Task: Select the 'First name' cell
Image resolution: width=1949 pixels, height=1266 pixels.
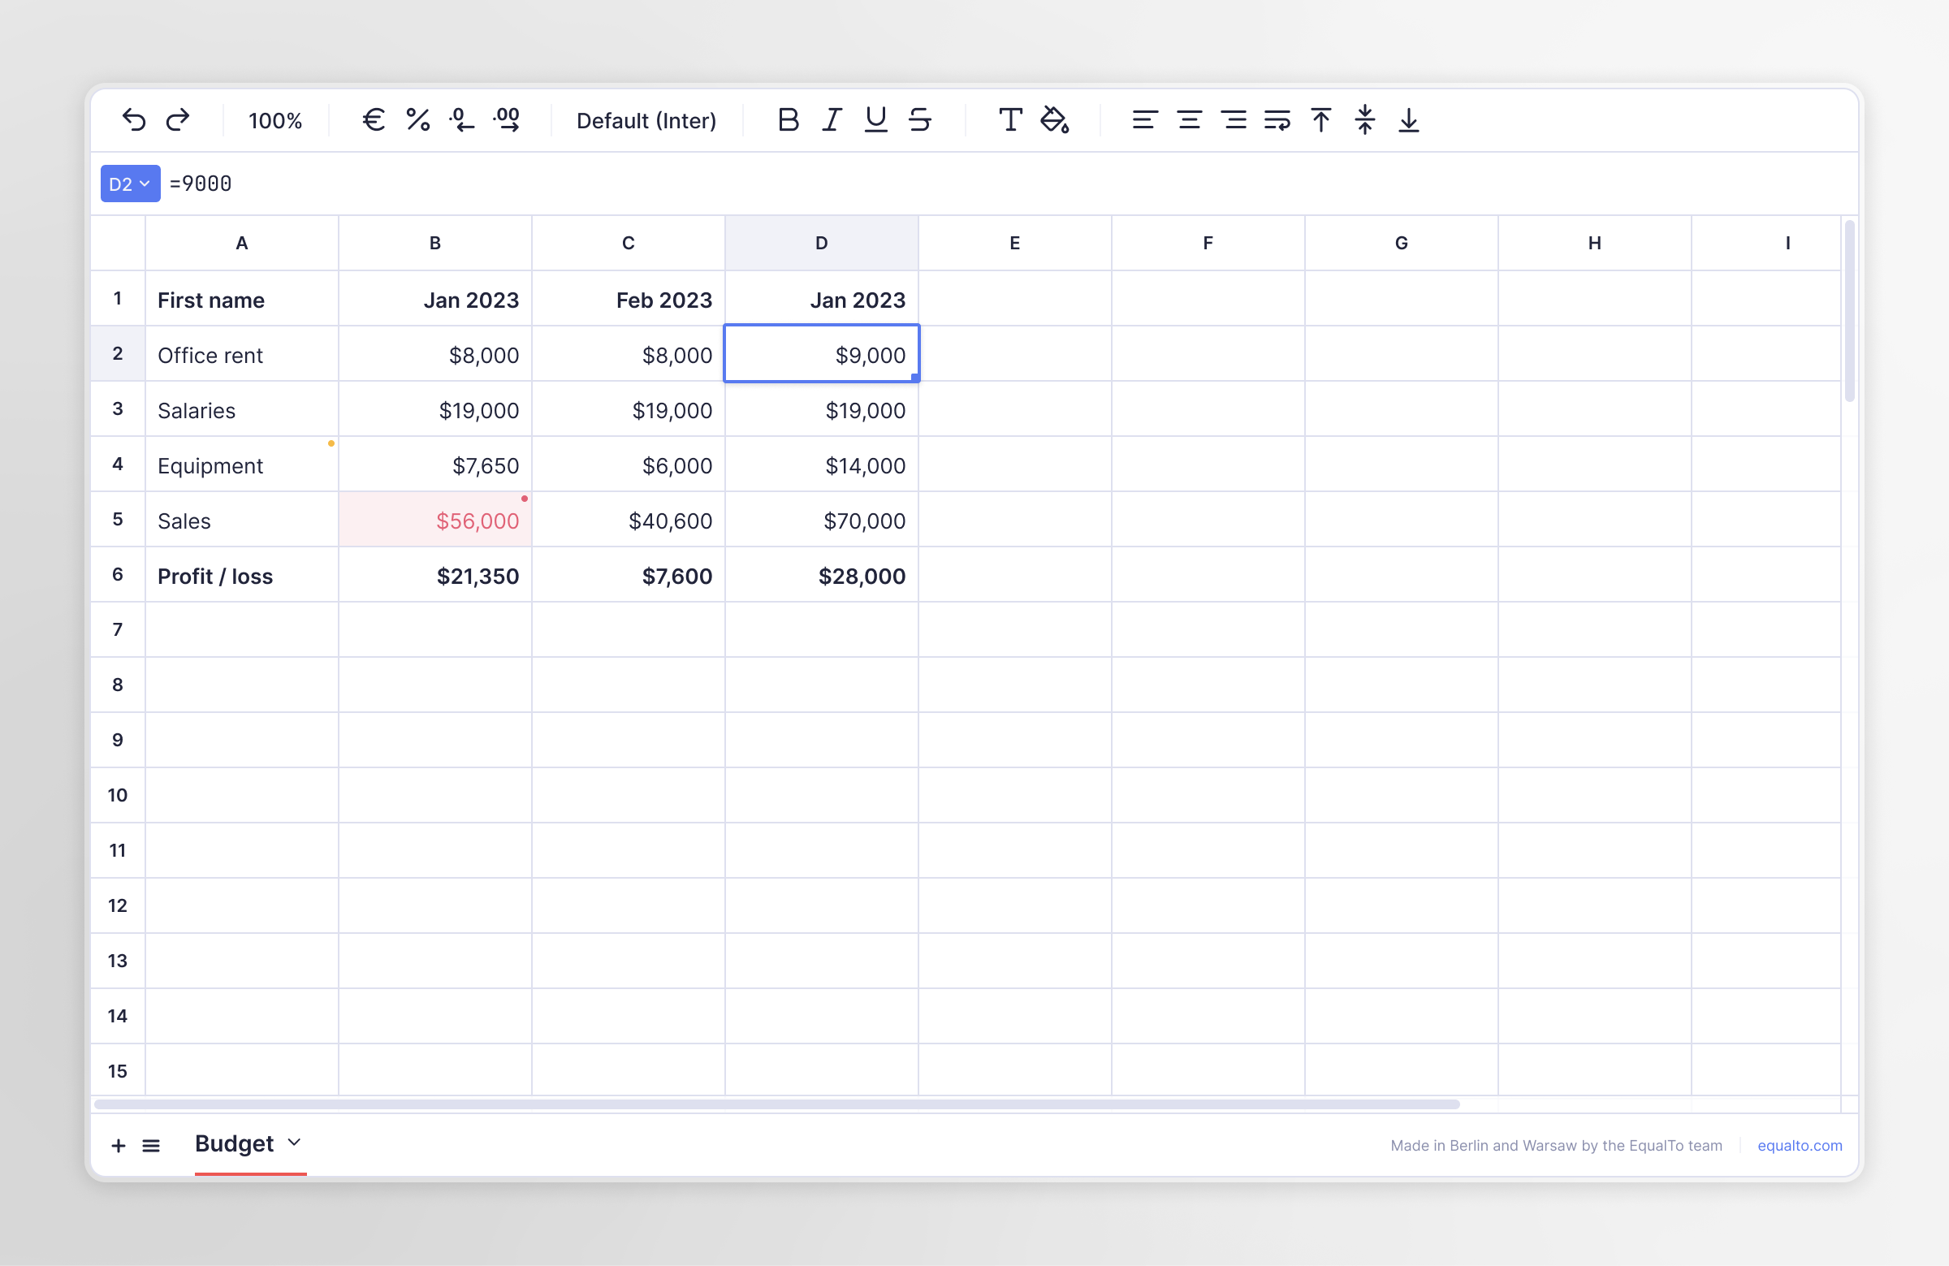Action: pos(241,299)
